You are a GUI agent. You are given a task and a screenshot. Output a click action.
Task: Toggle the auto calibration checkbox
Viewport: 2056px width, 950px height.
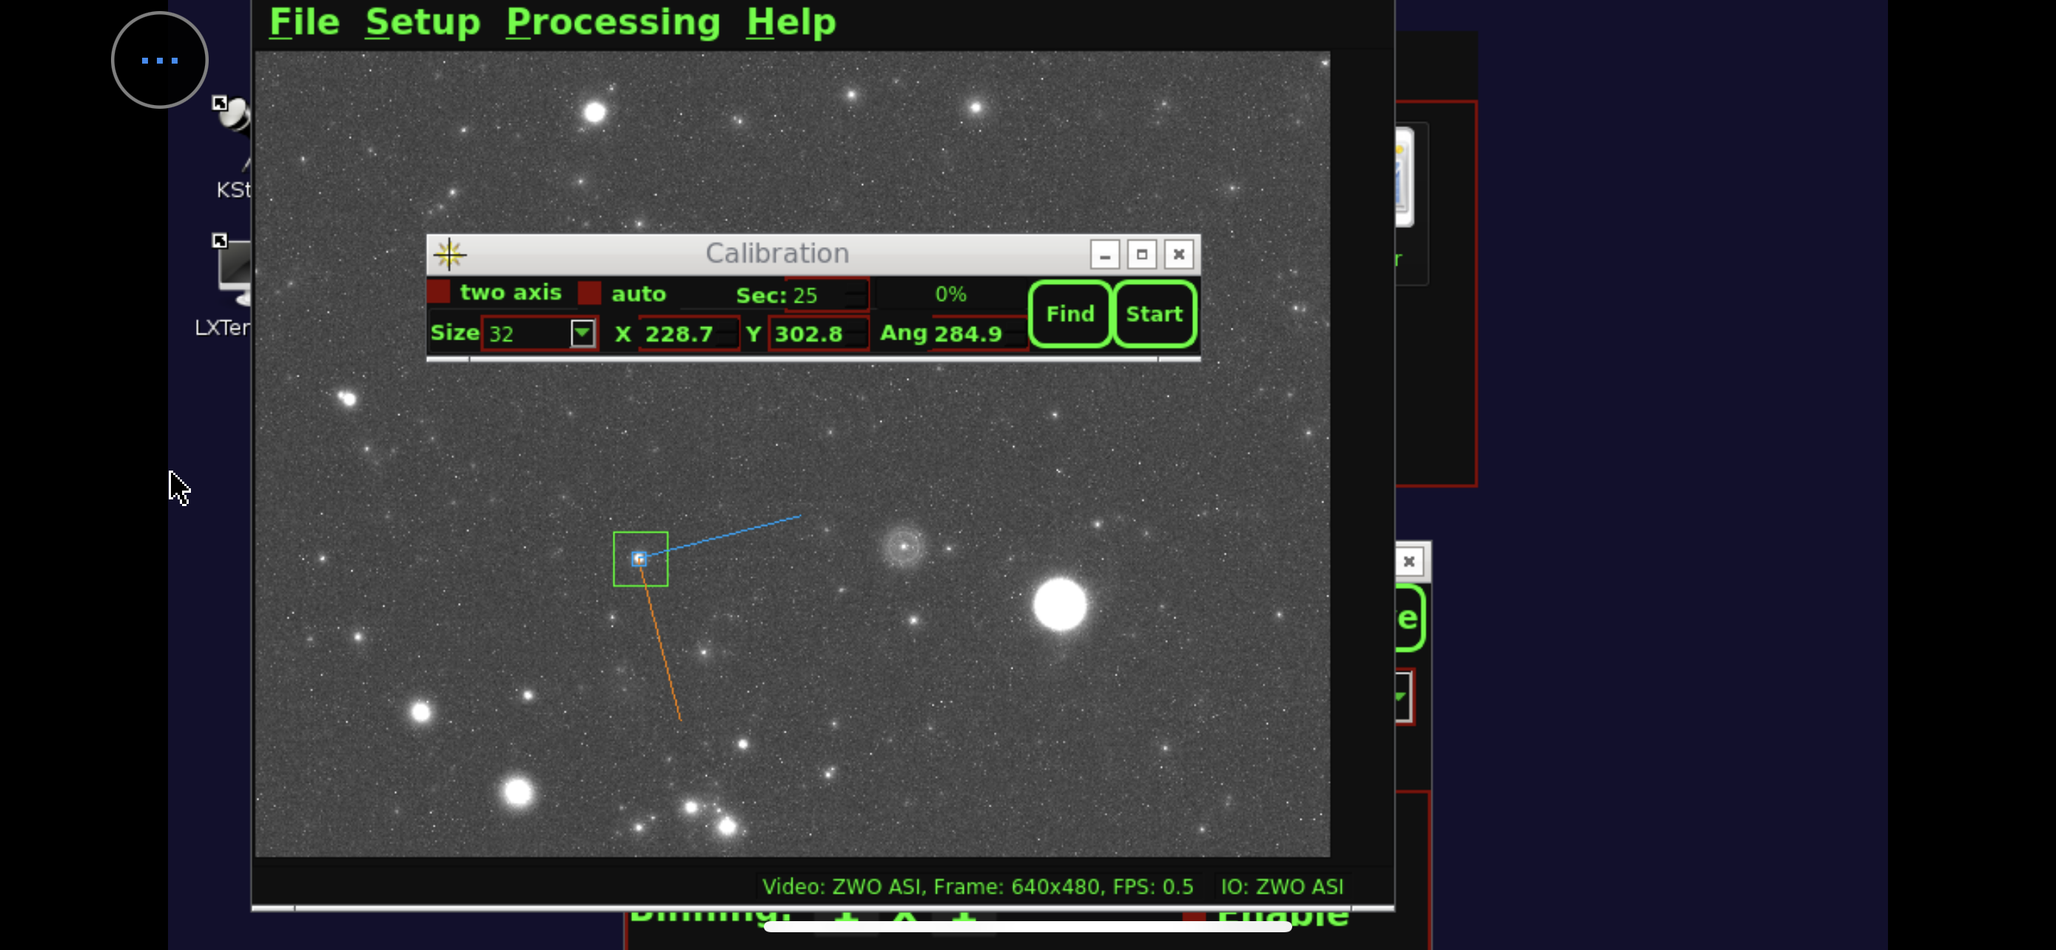point(589,294)
